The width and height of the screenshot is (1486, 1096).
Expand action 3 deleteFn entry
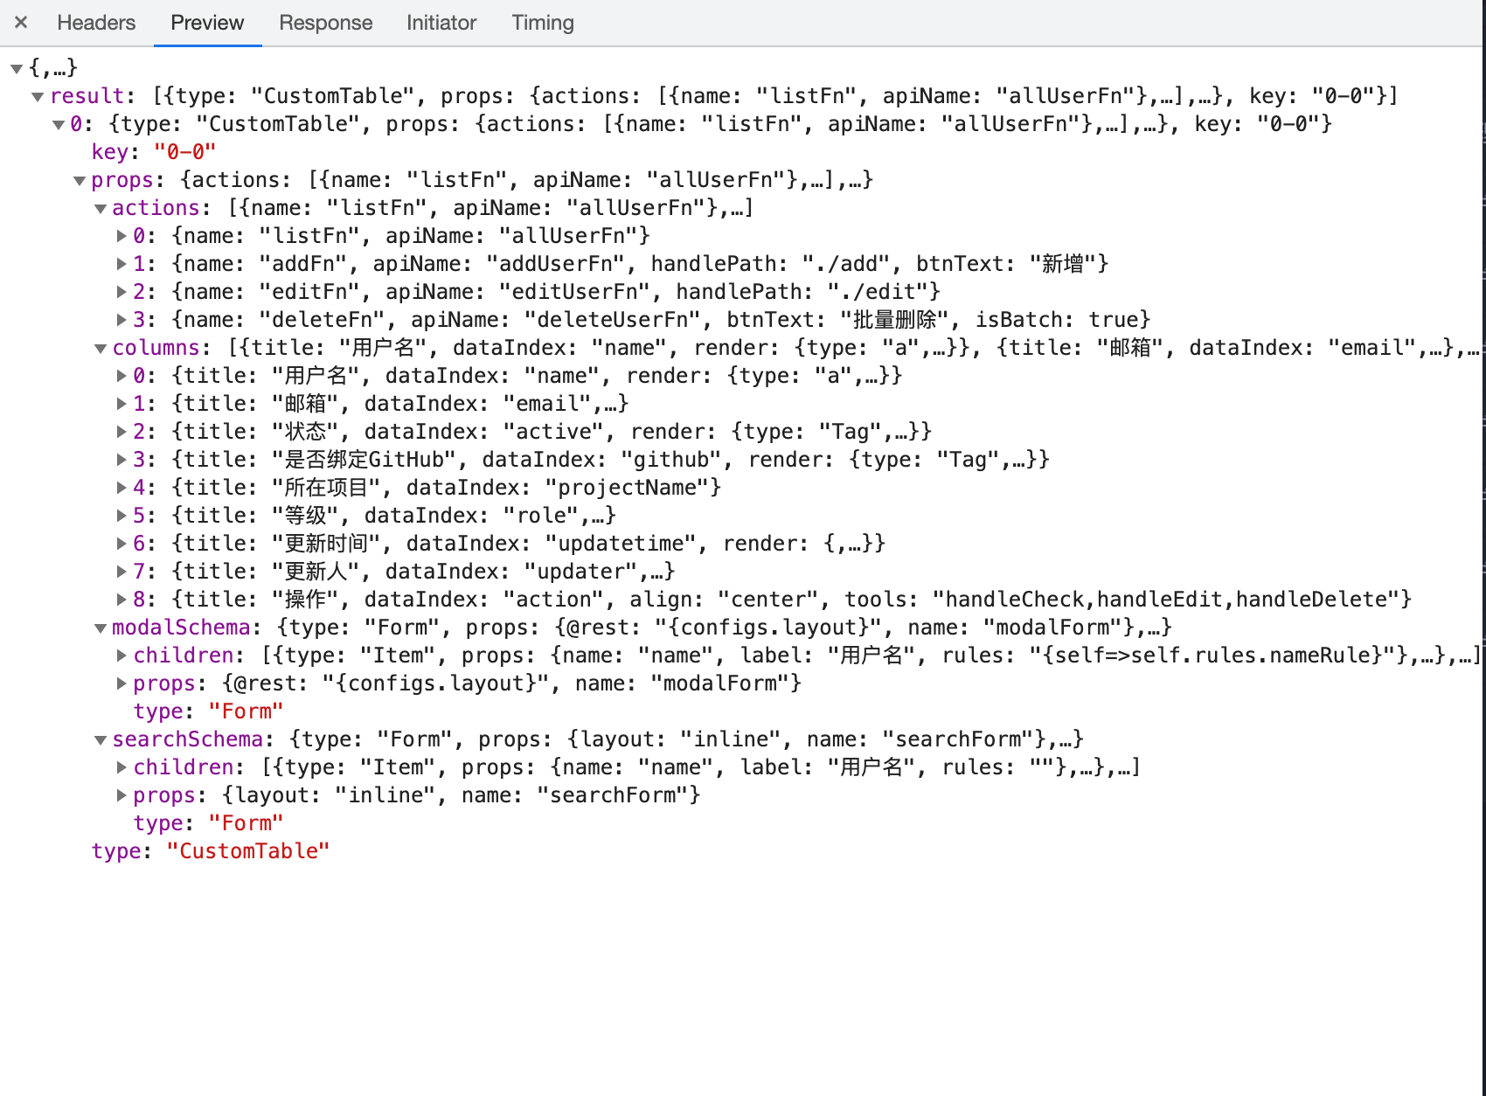(x=122, y=320)
